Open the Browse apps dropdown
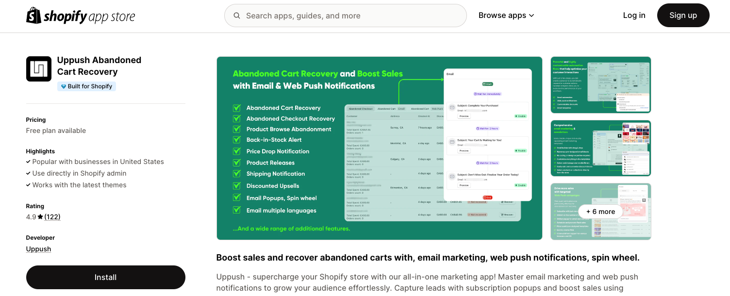 pyautogui.click(x=506, y=16)
